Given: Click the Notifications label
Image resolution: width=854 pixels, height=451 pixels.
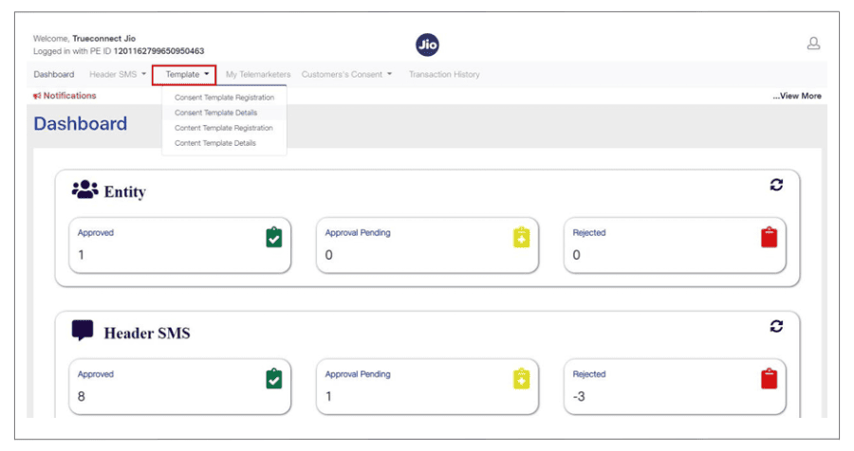Looking at the screenshot, I should 69,96.
